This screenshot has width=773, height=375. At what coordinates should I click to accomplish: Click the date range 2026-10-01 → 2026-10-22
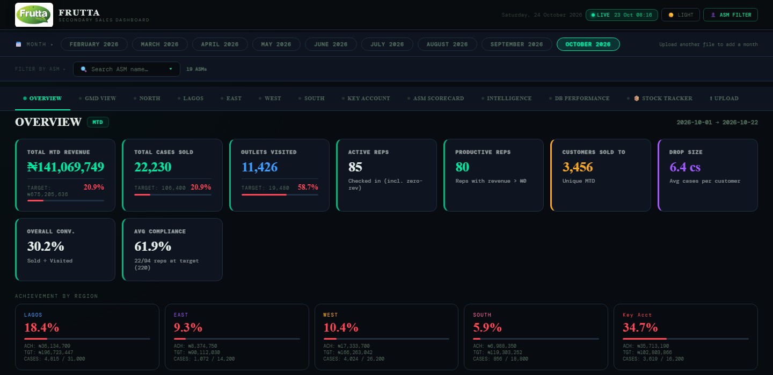tap(717, 122)
